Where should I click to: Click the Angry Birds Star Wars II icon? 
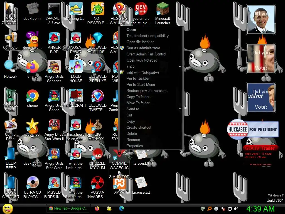pos(54,130)
